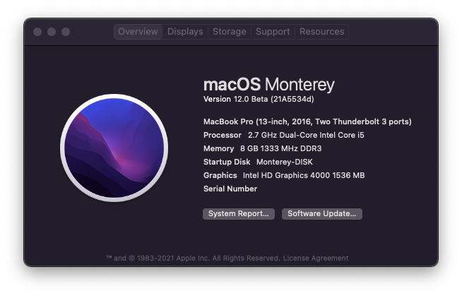
Task: Click the Monterey-DISK startup disk value
Action: [284, 162]
